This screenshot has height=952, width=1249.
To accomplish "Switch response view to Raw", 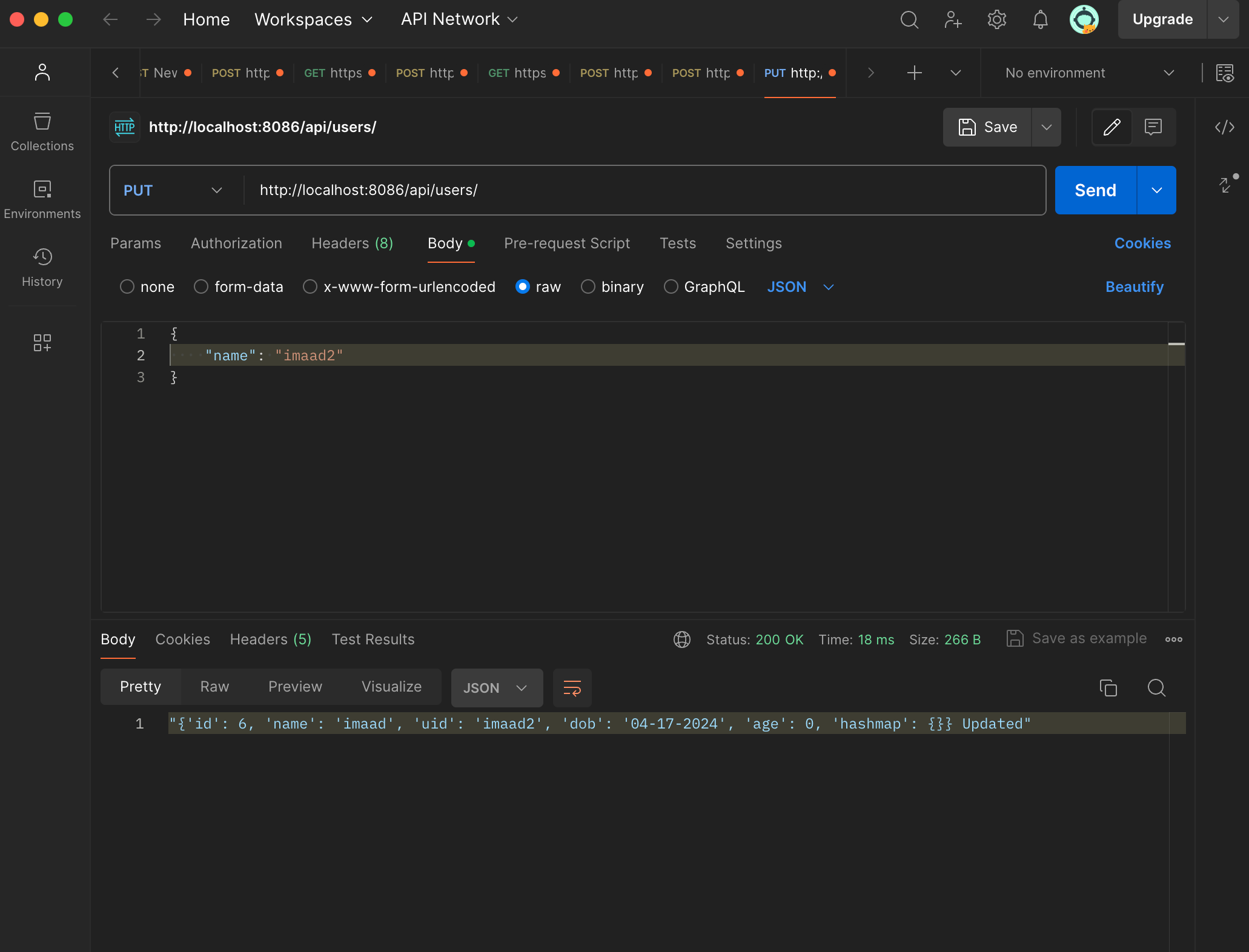I will [x=214, y=687].
